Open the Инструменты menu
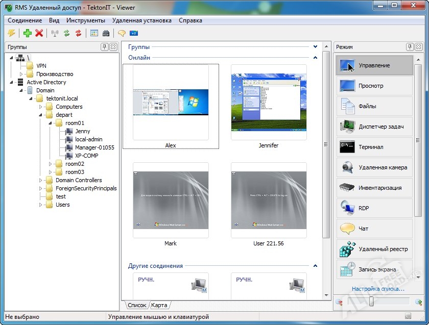Screen dimensions: 429x325 coord(85,20)
